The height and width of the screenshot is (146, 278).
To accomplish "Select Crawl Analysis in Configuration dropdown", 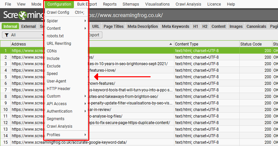I will point(66,126).
